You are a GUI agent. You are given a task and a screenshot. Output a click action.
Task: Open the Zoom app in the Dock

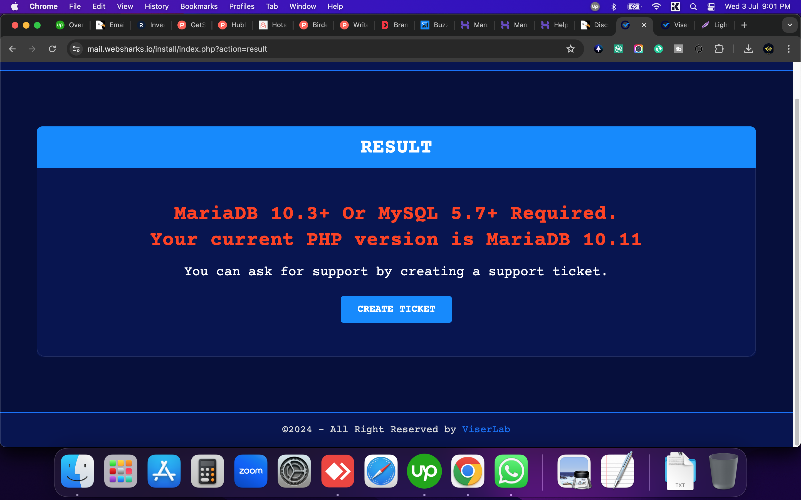click(x=251, y=471)
